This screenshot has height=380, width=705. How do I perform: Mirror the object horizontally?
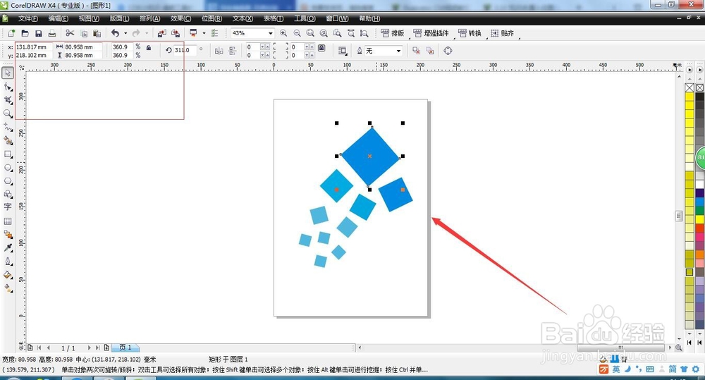219,51
